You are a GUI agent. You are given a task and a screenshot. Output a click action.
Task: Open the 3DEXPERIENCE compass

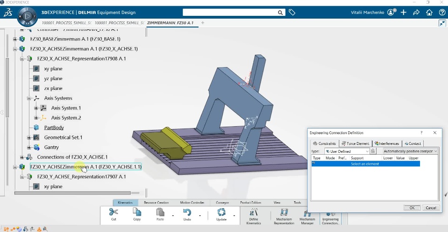(x=27, y=17)
